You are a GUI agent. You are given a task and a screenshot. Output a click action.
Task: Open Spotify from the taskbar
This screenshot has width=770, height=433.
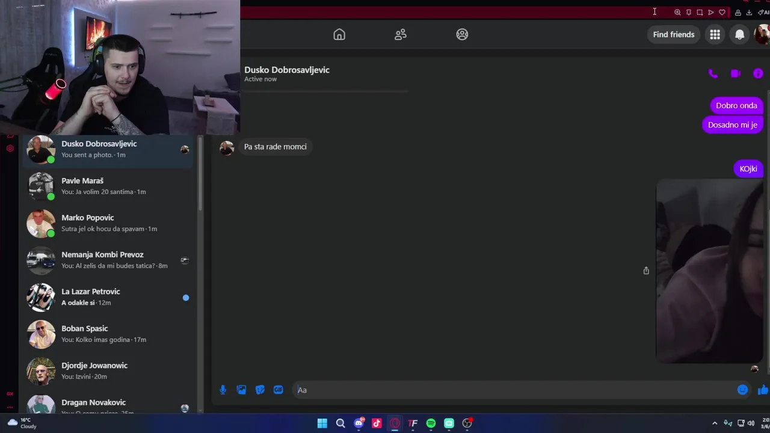click(431, 423)
